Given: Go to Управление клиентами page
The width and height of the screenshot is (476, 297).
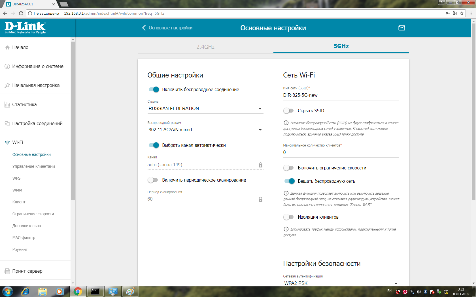Looking at the screenshot, I should (x=33, y=166).
